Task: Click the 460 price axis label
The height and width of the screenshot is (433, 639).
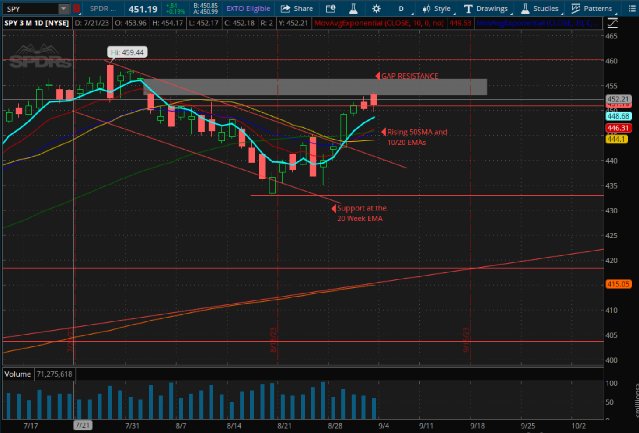Action: click(x=611, y=61)
